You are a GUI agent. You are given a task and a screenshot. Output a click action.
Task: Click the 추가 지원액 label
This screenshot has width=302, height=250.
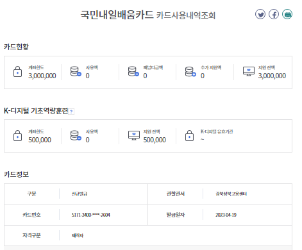click(211, 67)
